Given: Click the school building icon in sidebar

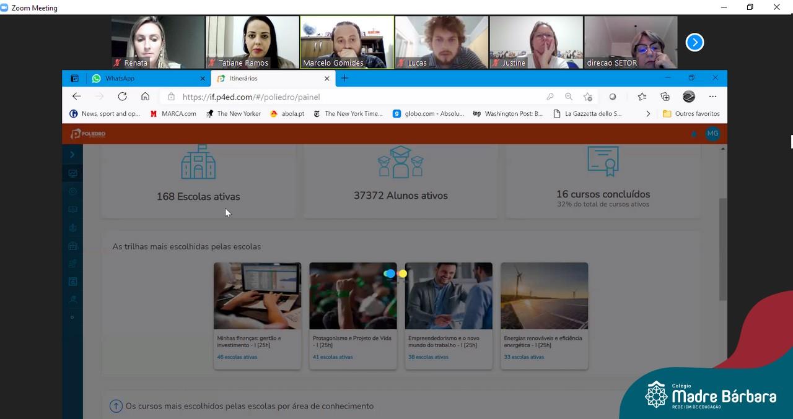Looking at the screenshot, I should click(x=72, y=246).
